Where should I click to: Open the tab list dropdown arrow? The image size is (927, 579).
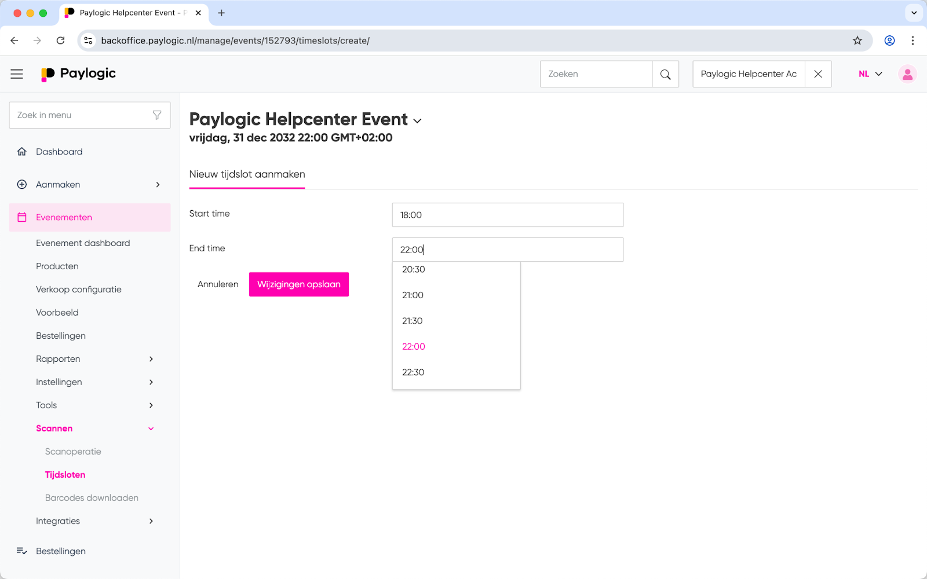pos(914,13)
